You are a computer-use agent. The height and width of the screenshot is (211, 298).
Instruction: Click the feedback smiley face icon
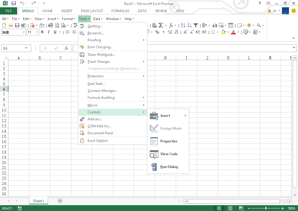[294, 11]
